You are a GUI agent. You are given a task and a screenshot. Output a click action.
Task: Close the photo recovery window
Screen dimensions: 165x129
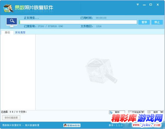(x=158, y=5)
